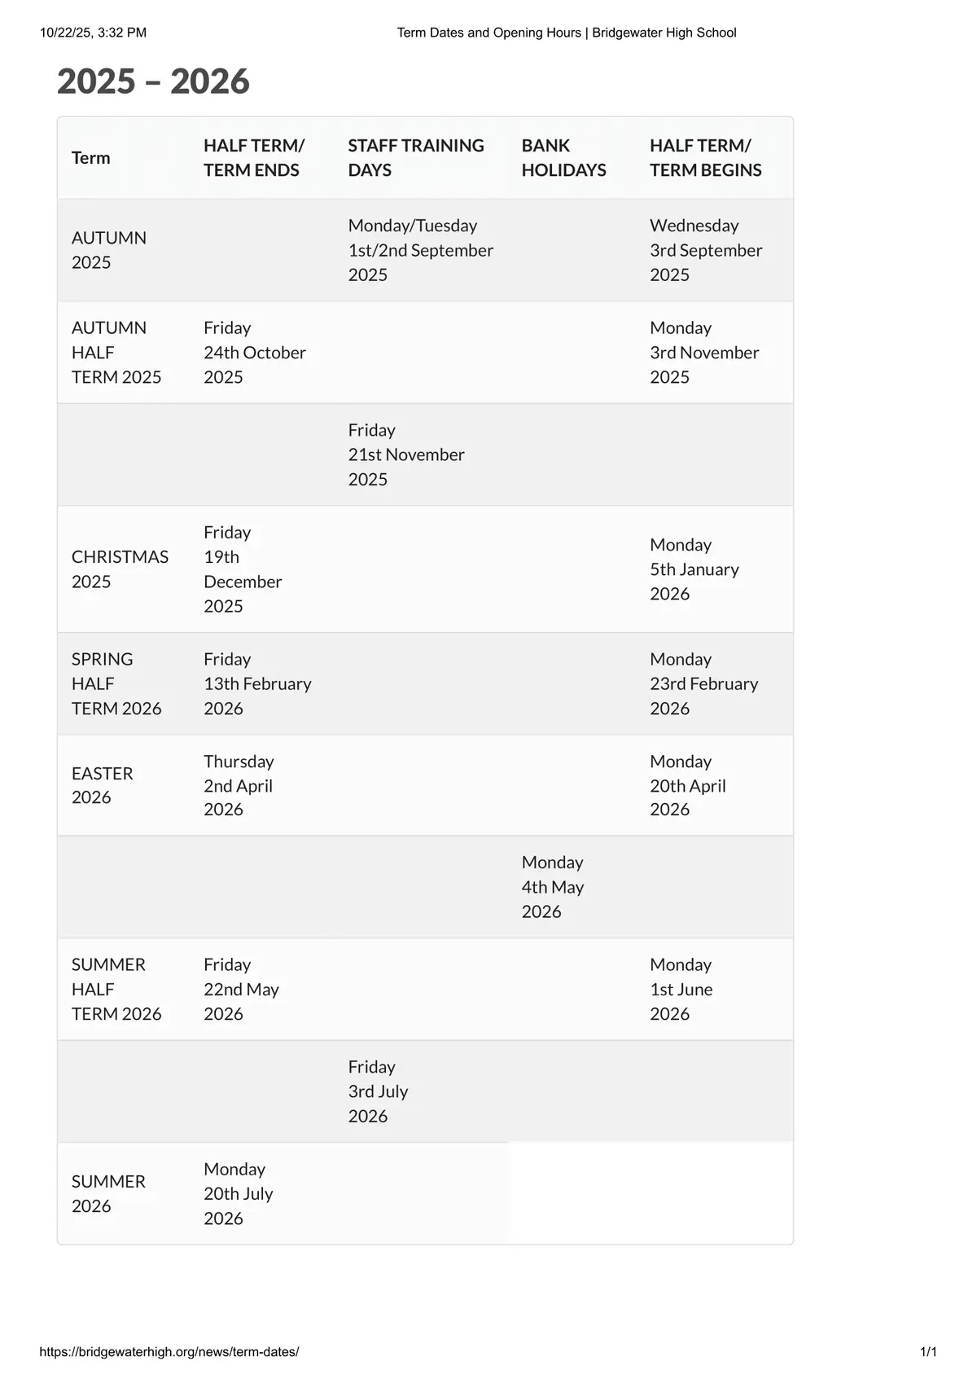The width and height of the screenshot is (977, 1383).
Task: Select the Friday 3rd July 2026 training day
Action: 378,1091
